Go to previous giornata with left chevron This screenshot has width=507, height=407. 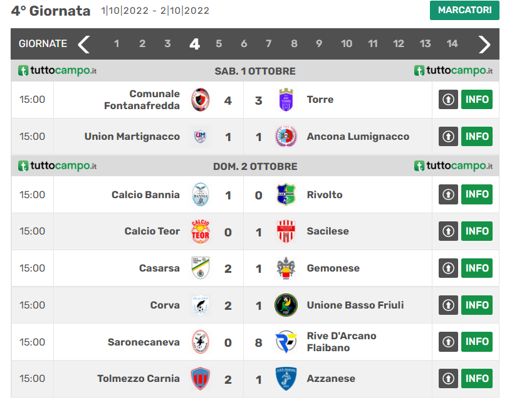(84, 44)
